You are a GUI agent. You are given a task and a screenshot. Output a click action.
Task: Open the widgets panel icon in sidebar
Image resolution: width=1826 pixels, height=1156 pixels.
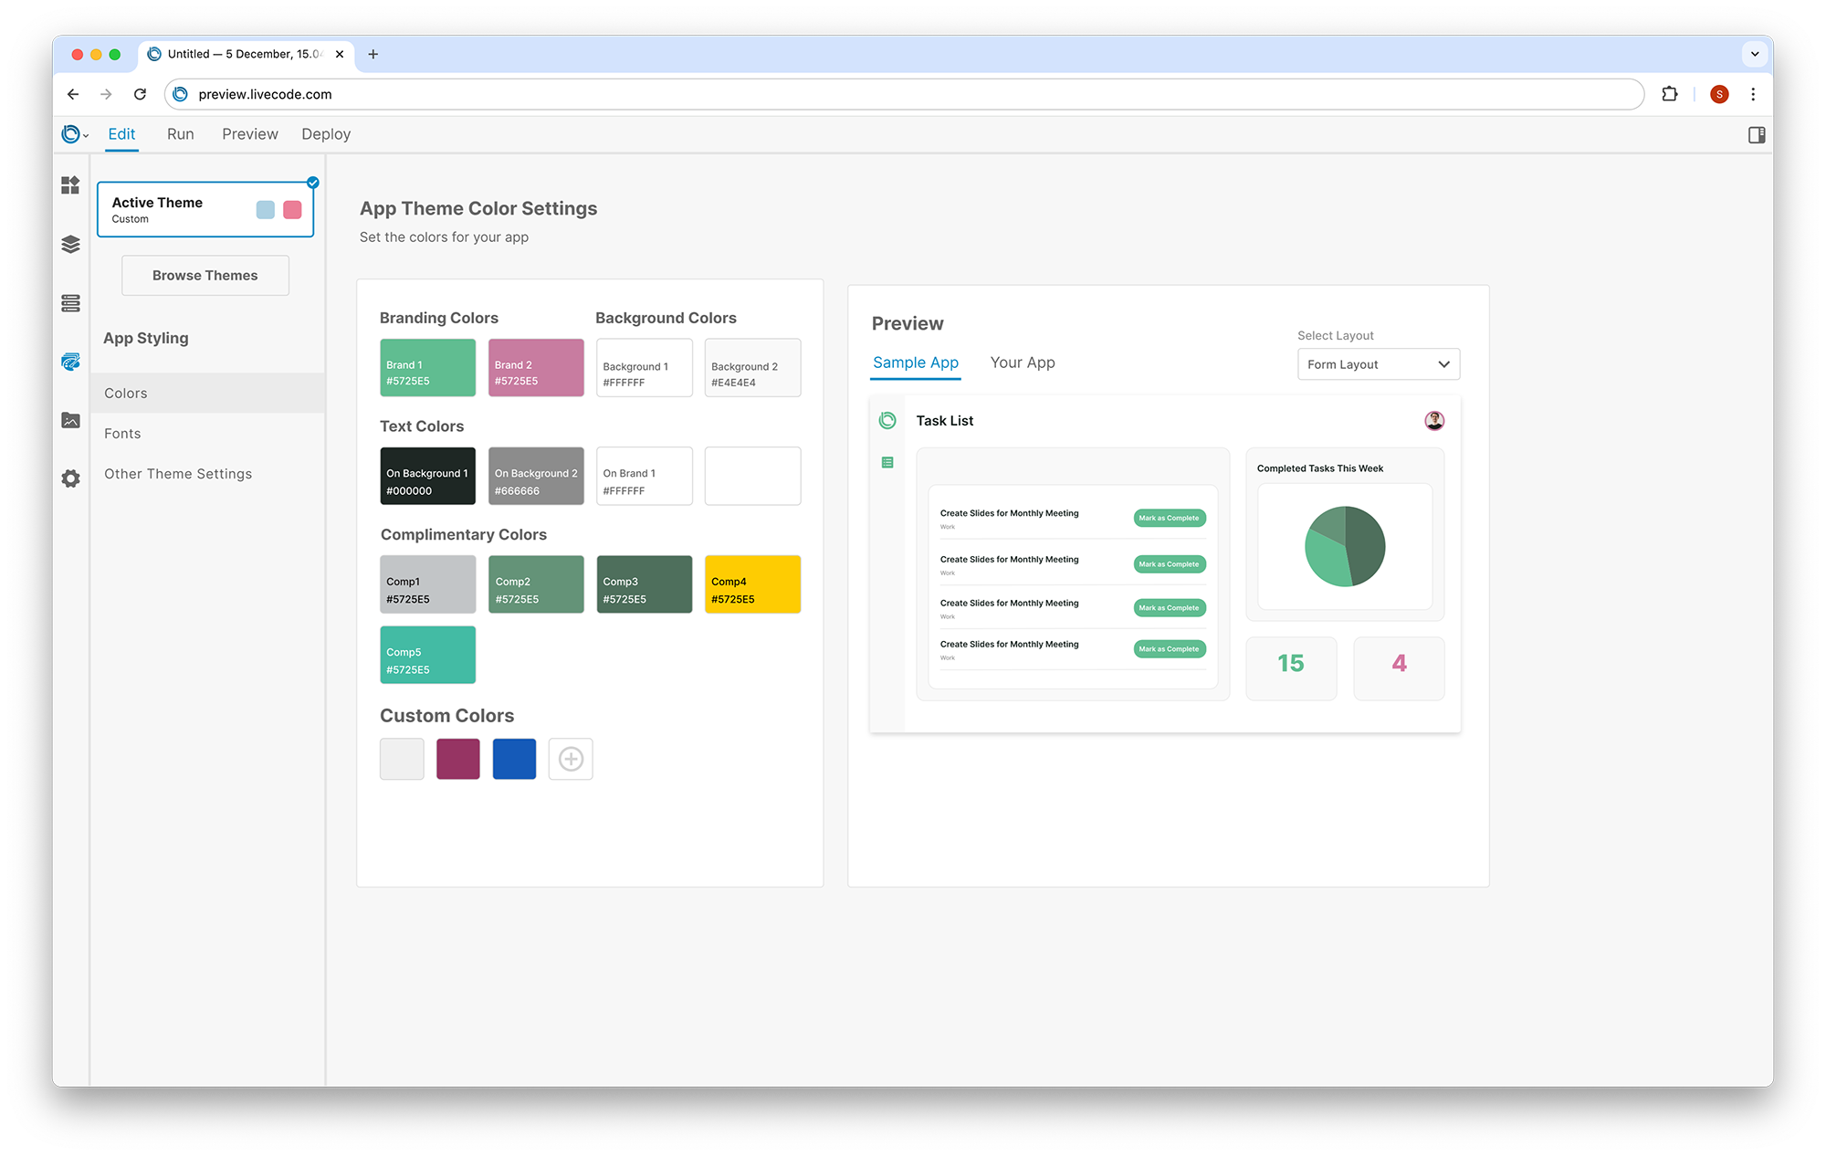click(70, 185)
